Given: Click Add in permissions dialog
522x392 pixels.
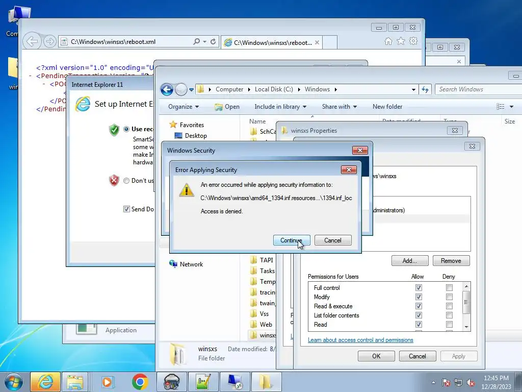Looking at the screenshot, I should 410,261.
